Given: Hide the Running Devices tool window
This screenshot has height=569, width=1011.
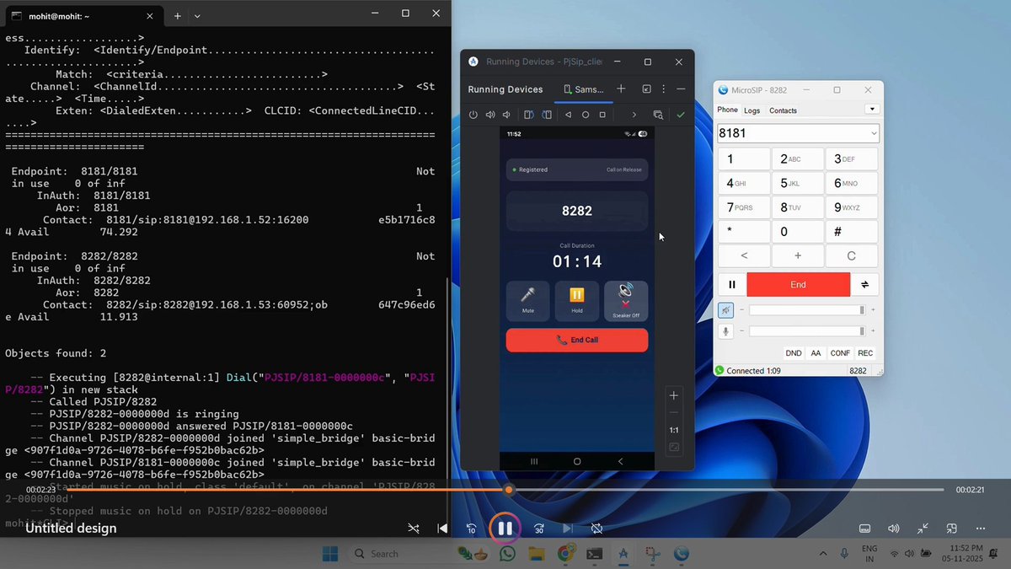Looking at the screenshot, I should click(681, 89).
